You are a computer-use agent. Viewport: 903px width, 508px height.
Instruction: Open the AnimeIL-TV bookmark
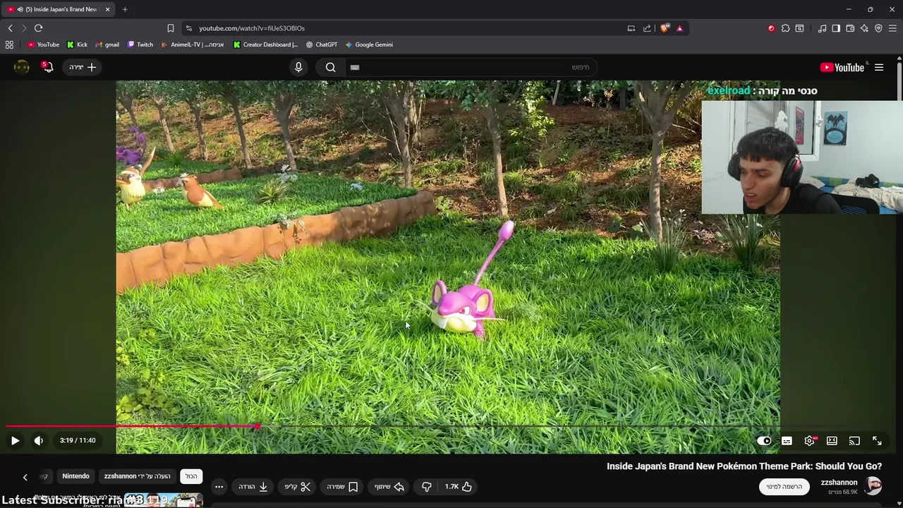pos(192,44)
